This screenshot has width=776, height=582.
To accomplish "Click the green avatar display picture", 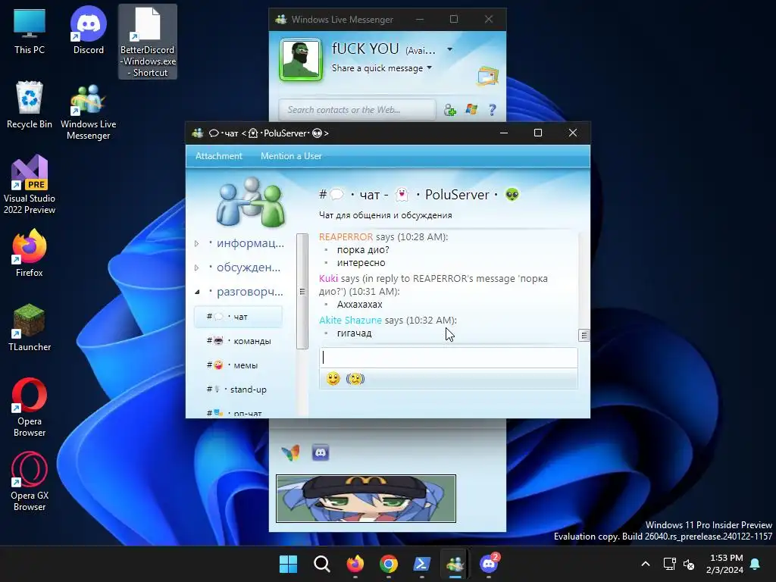I will [x=300, y=59].
